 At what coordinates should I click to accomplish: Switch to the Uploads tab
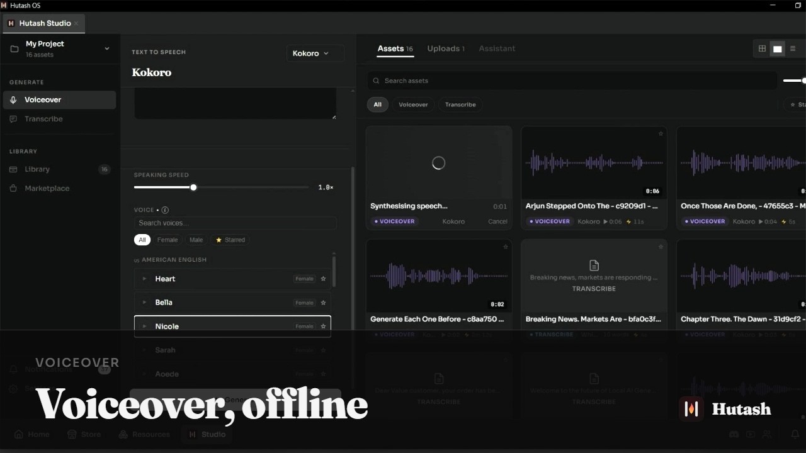pos(446,48)
